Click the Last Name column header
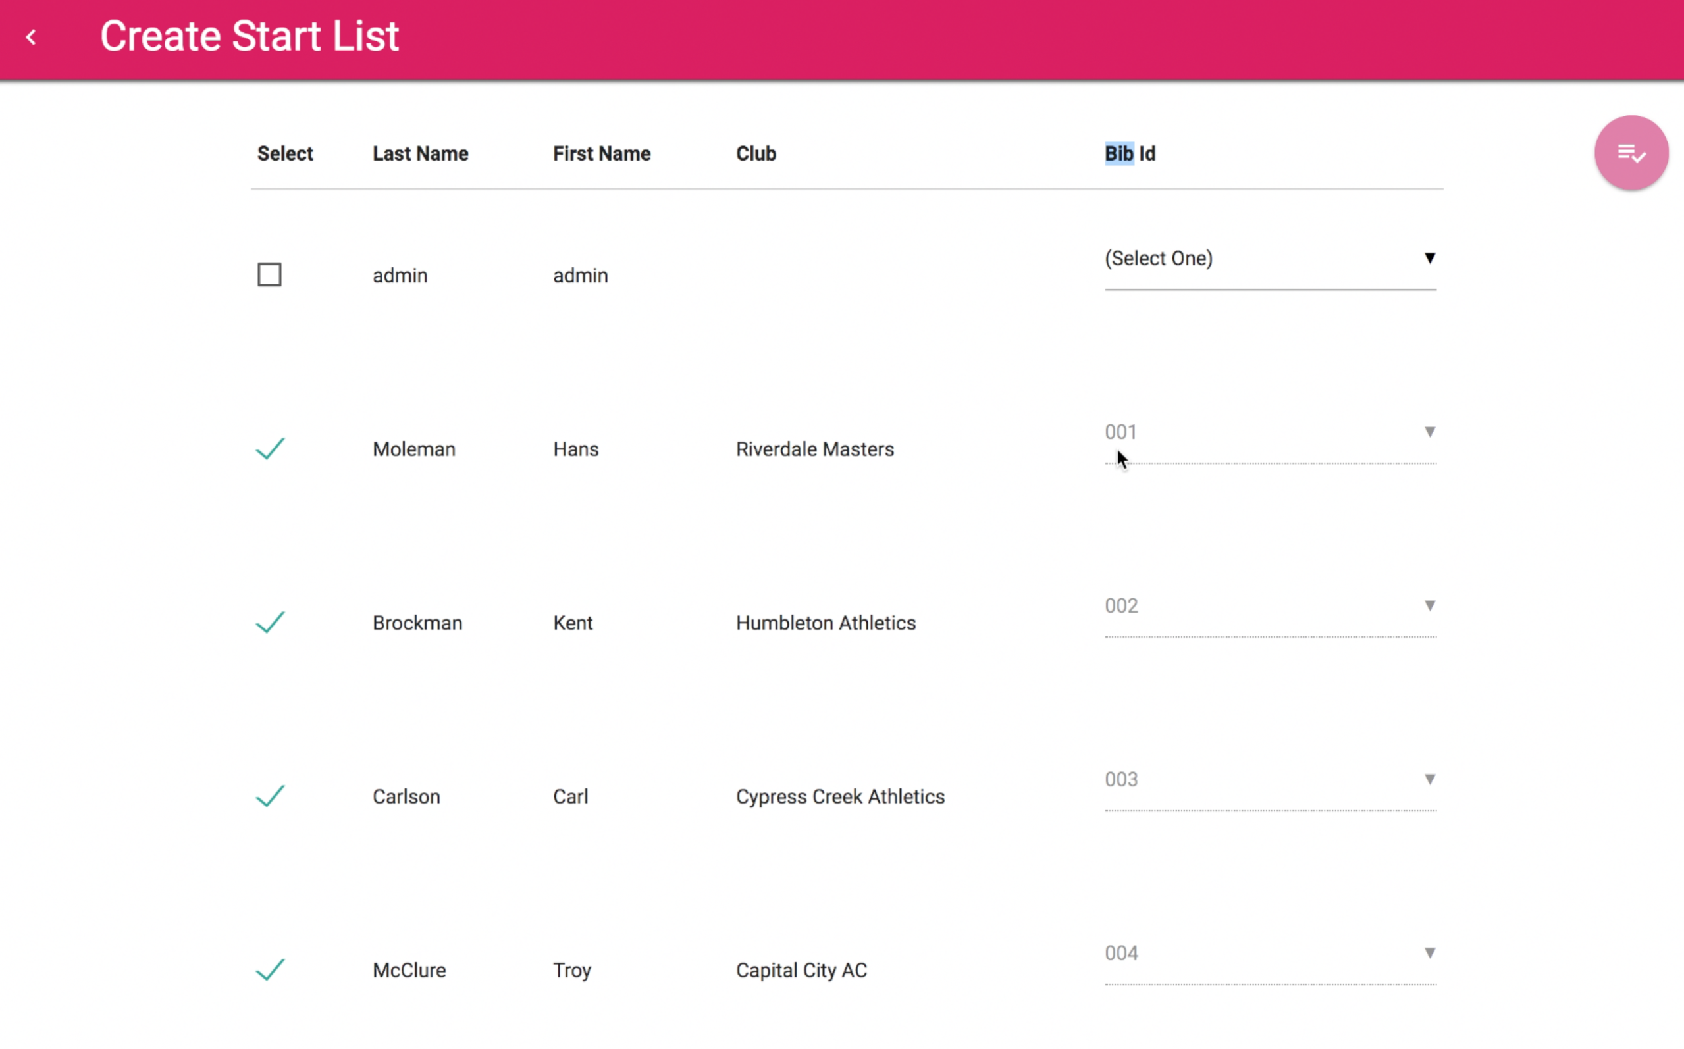The image size is (1684, 1049). pos(421,153)
